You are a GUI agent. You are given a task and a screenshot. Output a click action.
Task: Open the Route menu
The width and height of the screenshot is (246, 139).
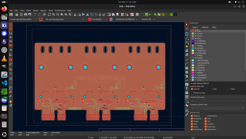[x=35, y=11]
